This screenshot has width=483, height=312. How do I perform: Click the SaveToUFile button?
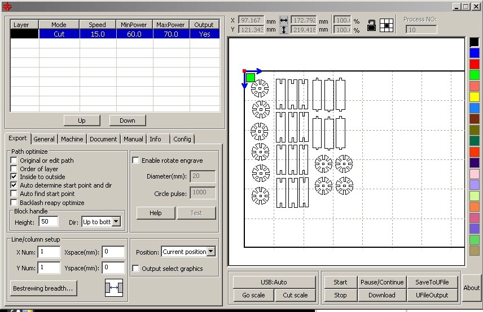click(432, 282)
